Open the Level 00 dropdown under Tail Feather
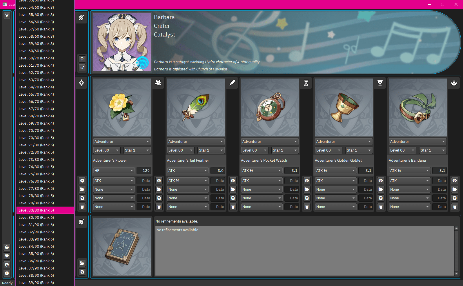 point(181,150)
